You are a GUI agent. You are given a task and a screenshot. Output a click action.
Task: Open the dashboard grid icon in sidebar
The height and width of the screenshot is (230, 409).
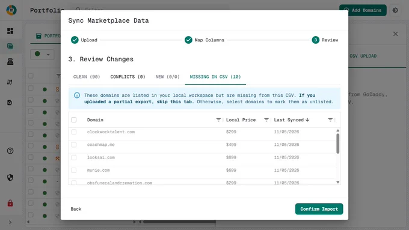point(10,31)
